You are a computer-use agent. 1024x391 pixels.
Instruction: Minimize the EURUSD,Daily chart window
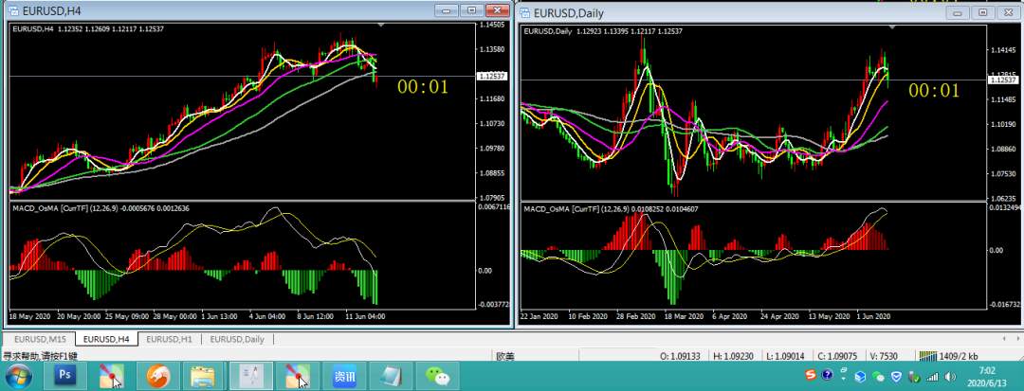pyautogui.click(x=958, y=12)
